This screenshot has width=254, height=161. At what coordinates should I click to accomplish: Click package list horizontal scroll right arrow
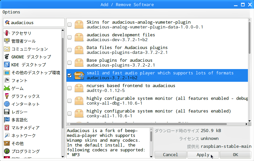(246, 124)
